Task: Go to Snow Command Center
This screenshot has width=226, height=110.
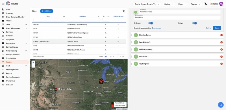Action: 15,17
